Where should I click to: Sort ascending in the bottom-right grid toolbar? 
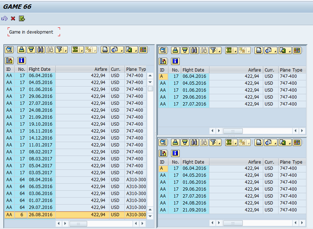(175, 142)
